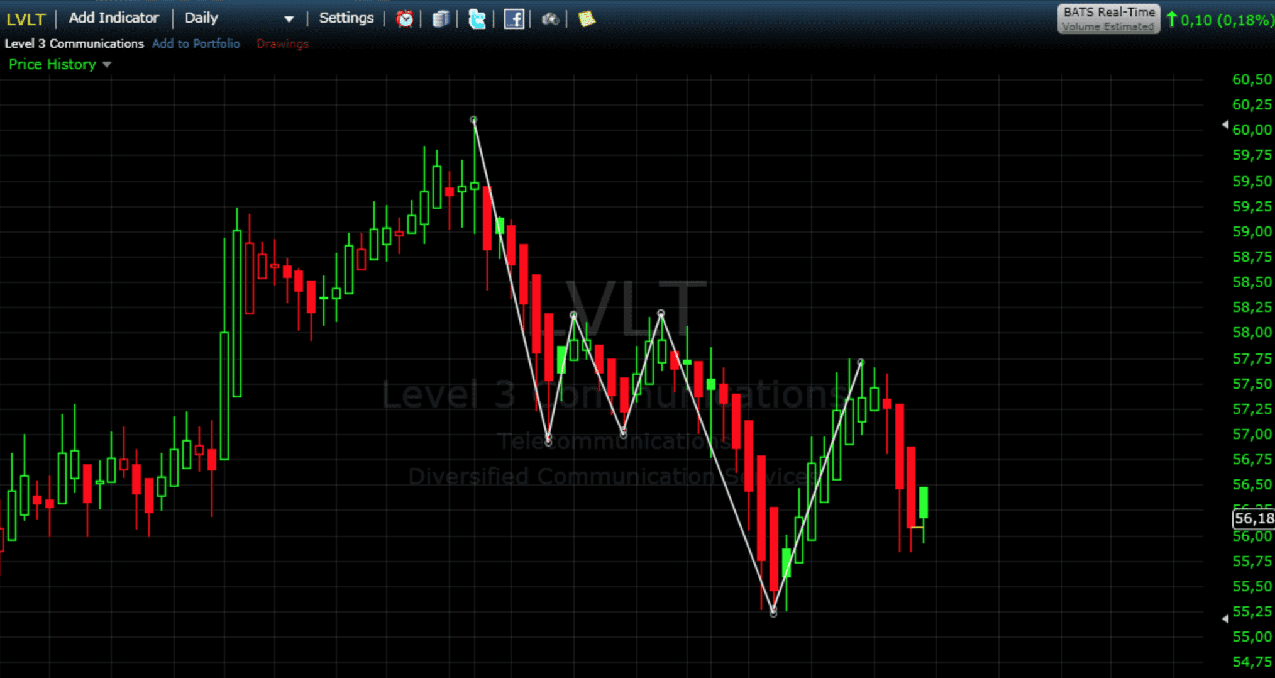Click the 55,00 price axis label
Viewport: 1275px width, 678px height.
pos(1252,636)
